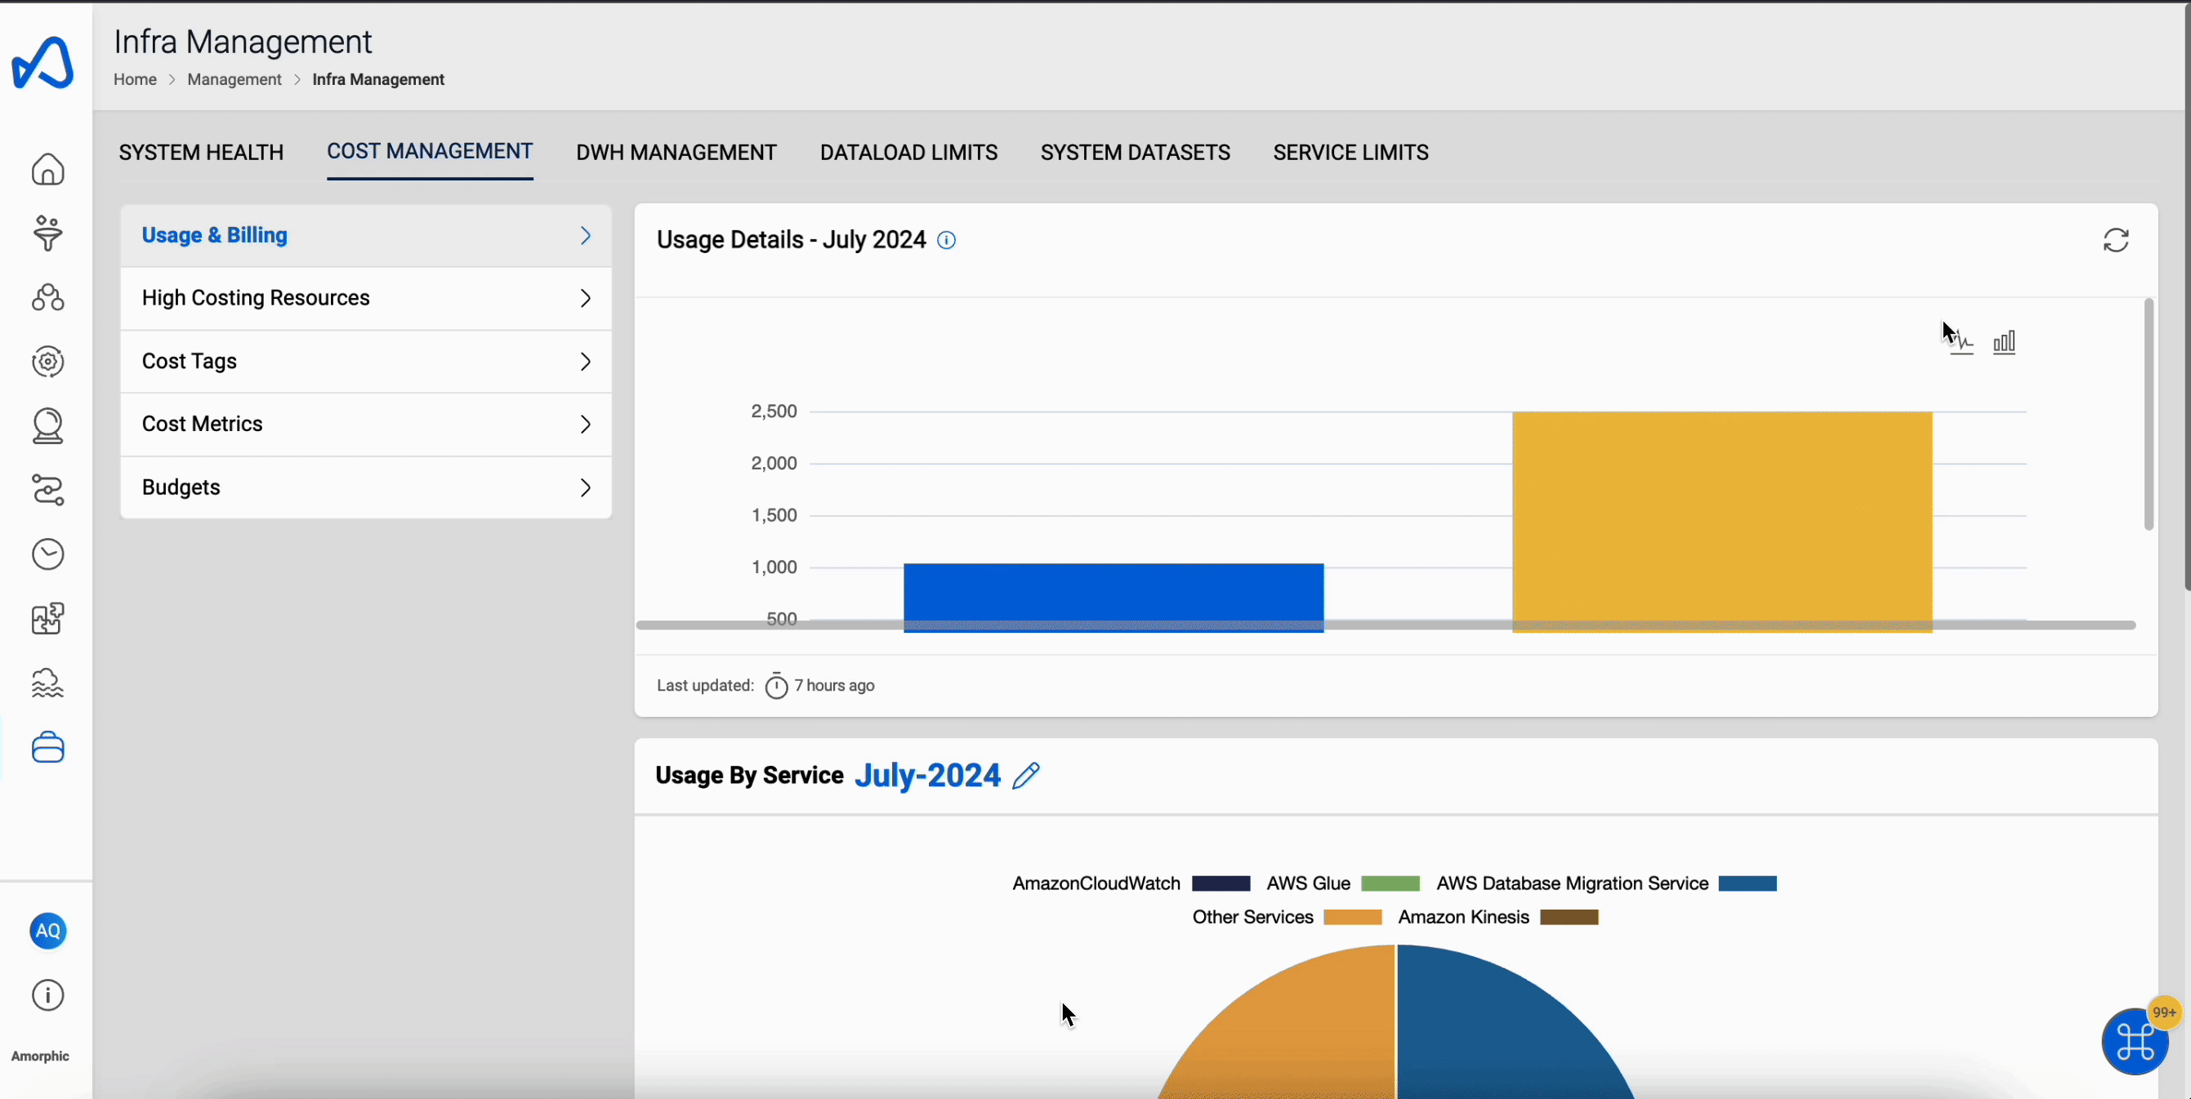
Task: Open the SYSTEM DATASETS tab
Action: (1136, 152)
